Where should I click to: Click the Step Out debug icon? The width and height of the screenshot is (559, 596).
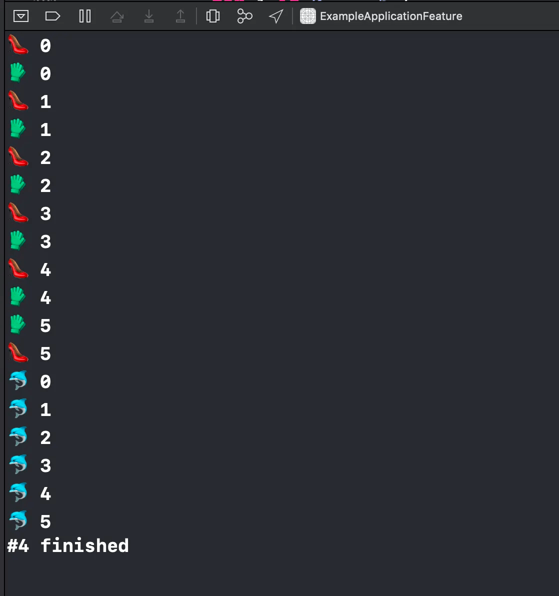coord(180,16)
